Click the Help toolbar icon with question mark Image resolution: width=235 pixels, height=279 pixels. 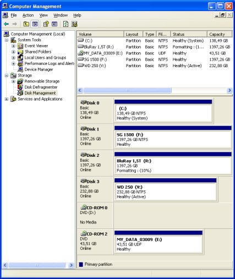click(46, 24)
